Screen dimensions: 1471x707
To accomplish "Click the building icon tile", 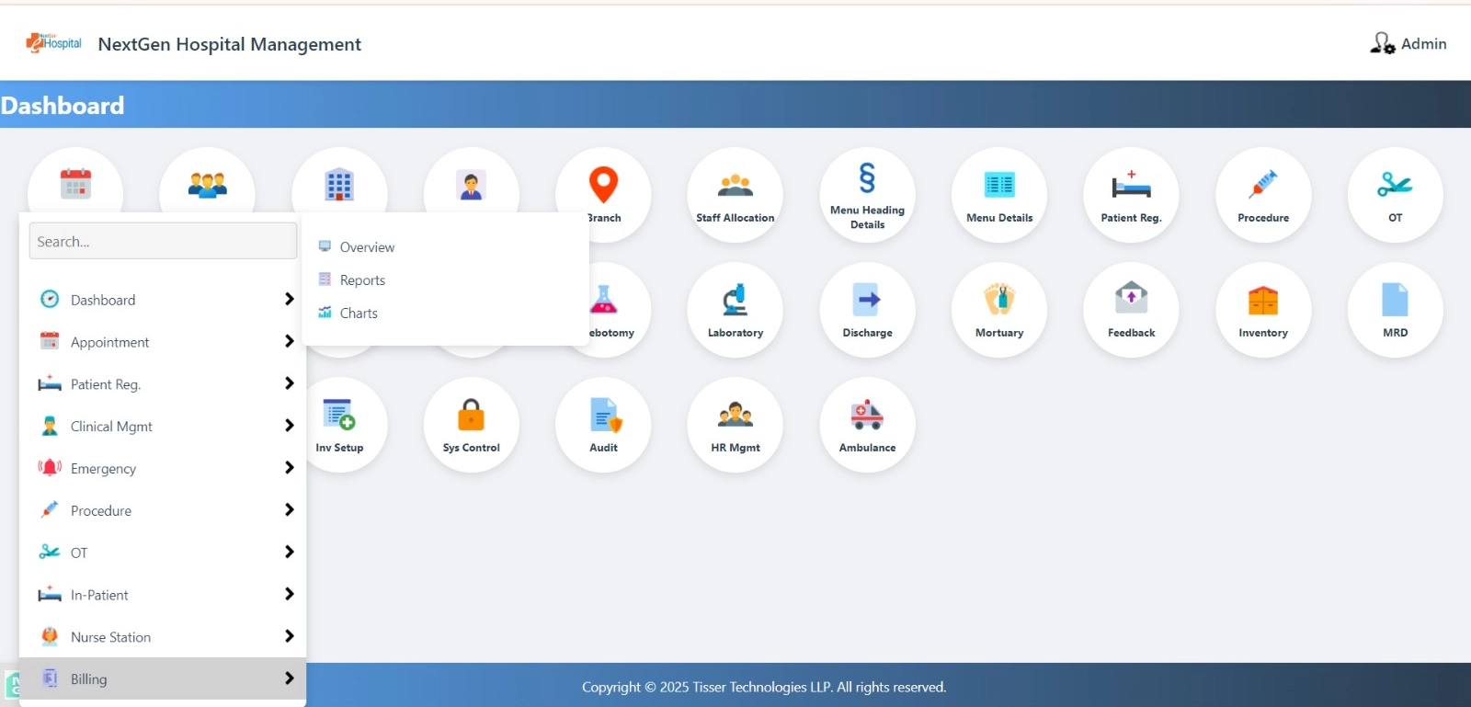I will 339,182.
